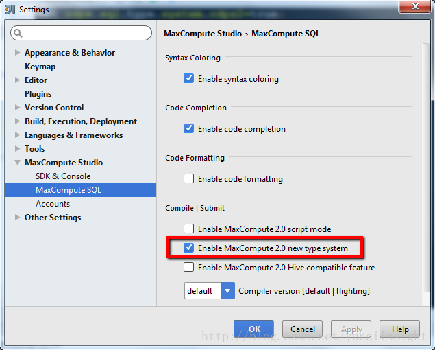Select Version Control settings

click(x=54, y=108)
